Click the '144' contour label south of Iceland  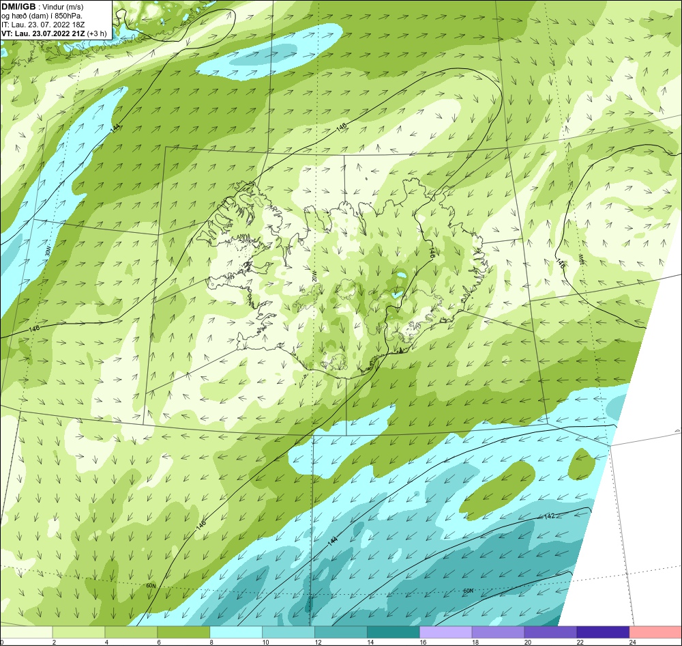[332, 541]
